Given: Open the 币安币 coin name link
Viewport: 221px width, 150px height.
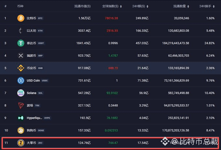Looking at the screenshot, I should (31, 68).
